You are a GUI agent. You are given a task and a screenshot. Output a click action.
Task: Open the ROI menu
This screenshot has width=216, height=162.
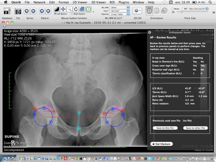pyautogui.click(x=112, y=2)
